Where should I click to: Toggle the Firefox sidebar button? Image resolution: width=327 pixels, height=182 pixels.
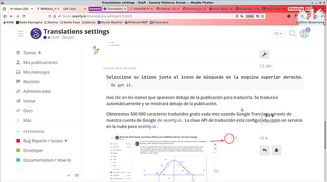[5, 16]
